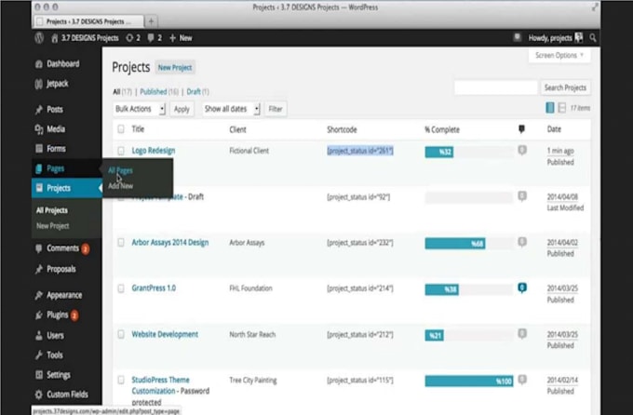Open the Arbor Assays 2014 Design link
Viewport: 633px width, 415px height.
tap(170, 242)
